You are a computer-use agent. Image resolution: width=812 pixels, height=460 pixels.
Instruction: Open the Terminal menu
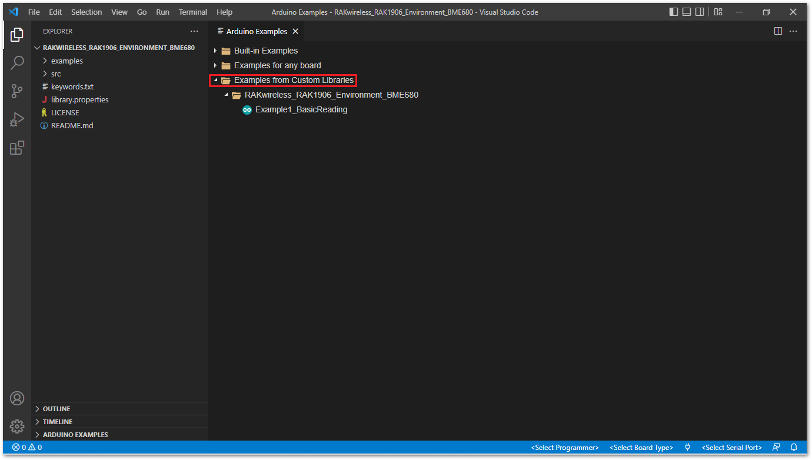click(193, 12)
